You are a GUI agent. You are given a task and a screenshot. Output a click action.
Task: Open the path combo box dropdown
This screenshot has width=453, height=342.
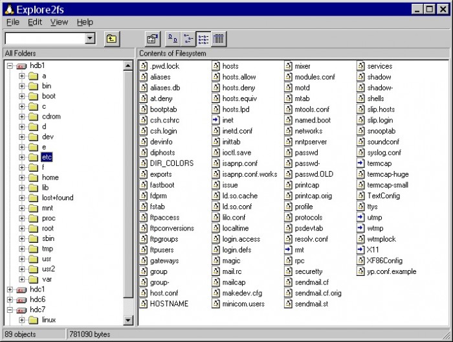(x=90, y=39)
